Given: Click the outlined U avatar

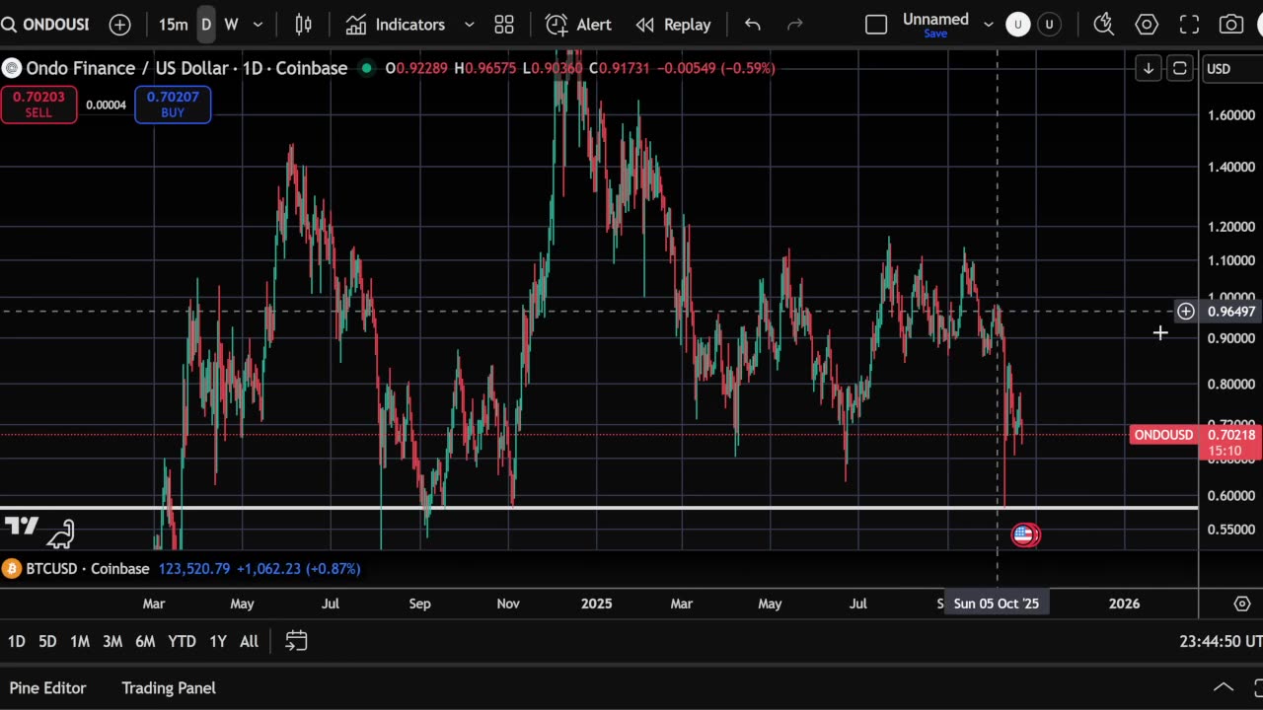Looking at the screenshot, I should [x=1049, y=25].
